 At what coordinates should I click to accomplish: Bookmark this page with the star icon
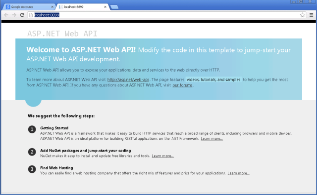click(303, 15)
